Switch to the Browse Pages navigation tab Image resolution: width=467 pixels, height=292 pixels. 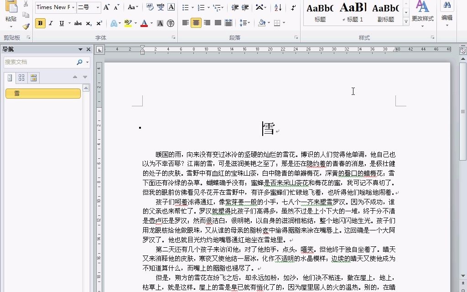(21, 78)
